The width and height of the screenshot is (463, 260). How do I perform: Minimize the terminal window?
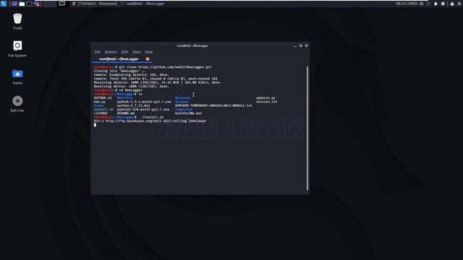[295, 46]
